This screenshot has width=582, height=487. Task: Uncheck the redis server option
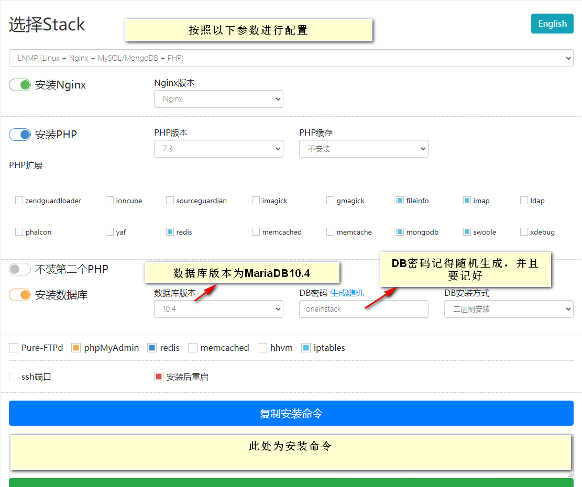(x=152, y=348)
